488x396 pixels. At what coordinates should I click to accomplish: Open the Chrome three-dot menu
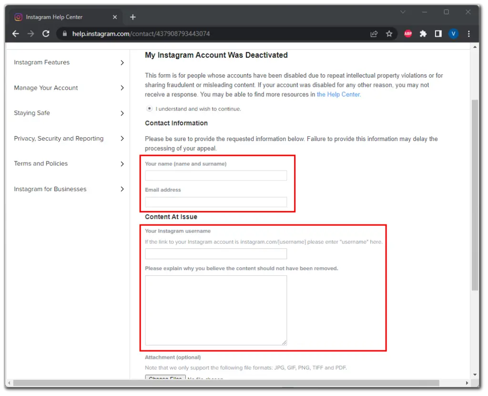click(x=469, y=34)
